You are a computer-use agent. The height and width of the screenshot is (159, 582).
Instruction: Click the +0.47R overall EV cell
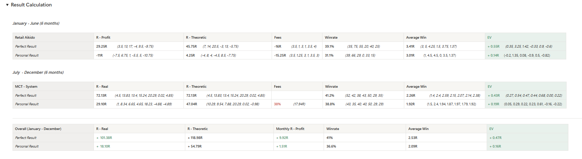coord(528,138)
